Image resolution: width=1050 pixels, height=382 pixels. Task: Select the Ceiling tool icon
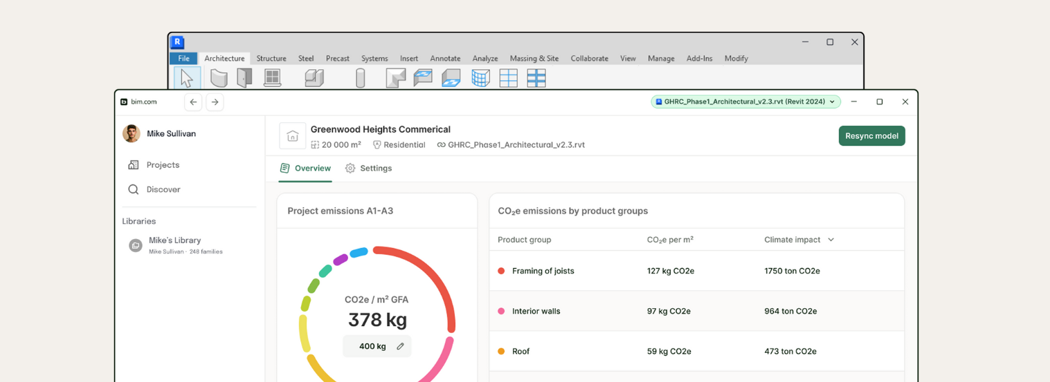tap(423, 78)
